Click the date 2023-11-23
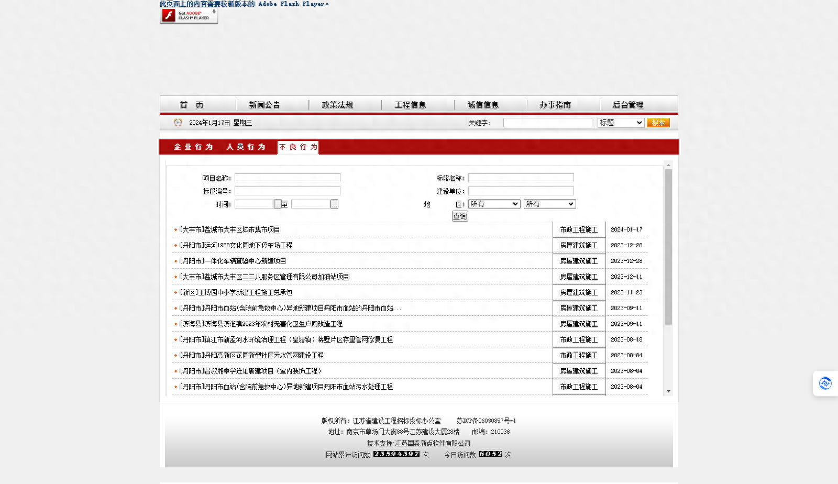 tap(626, 292)
